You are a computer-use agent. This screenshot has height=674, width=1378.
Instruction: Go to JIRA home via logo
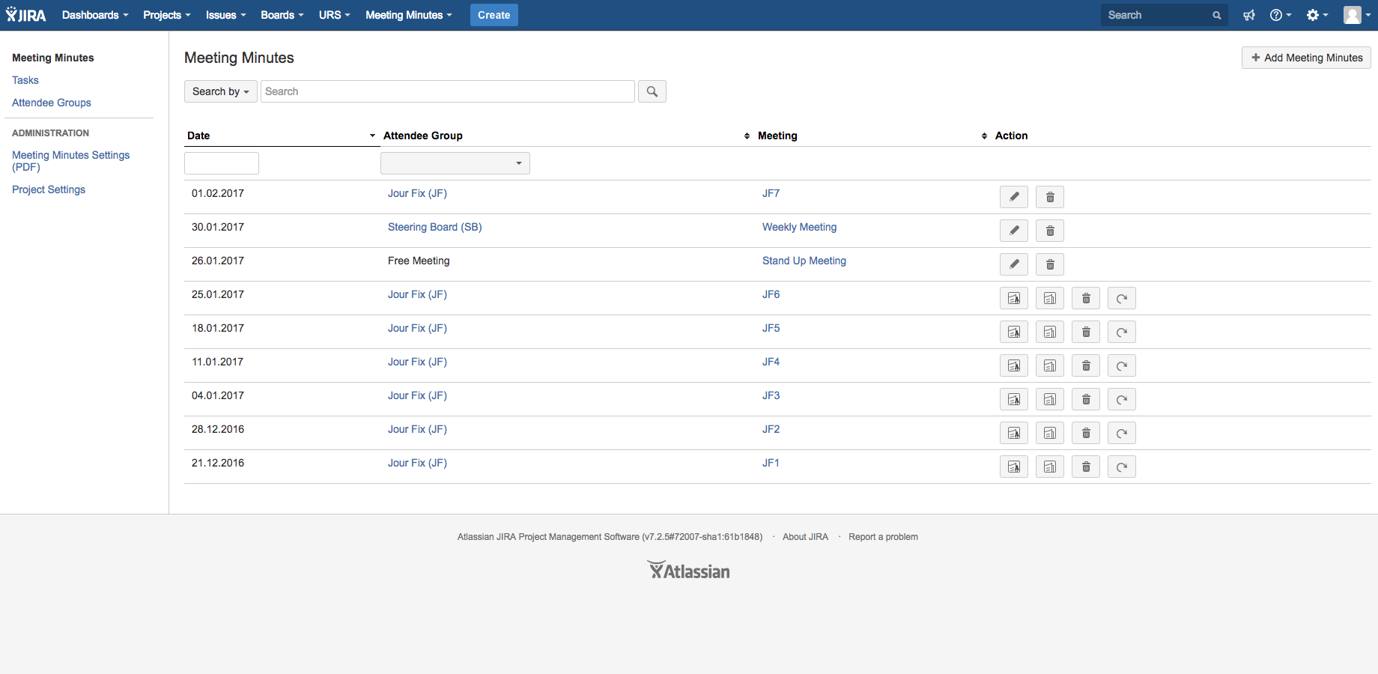(26, 15)
